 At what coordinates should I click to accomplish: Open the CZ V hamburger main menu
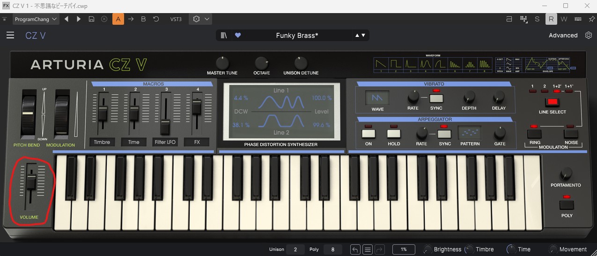coord(10,35)
